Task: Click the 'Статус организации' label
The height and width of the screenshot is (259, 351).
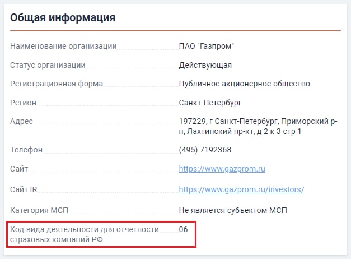Action: click(48, 65)
